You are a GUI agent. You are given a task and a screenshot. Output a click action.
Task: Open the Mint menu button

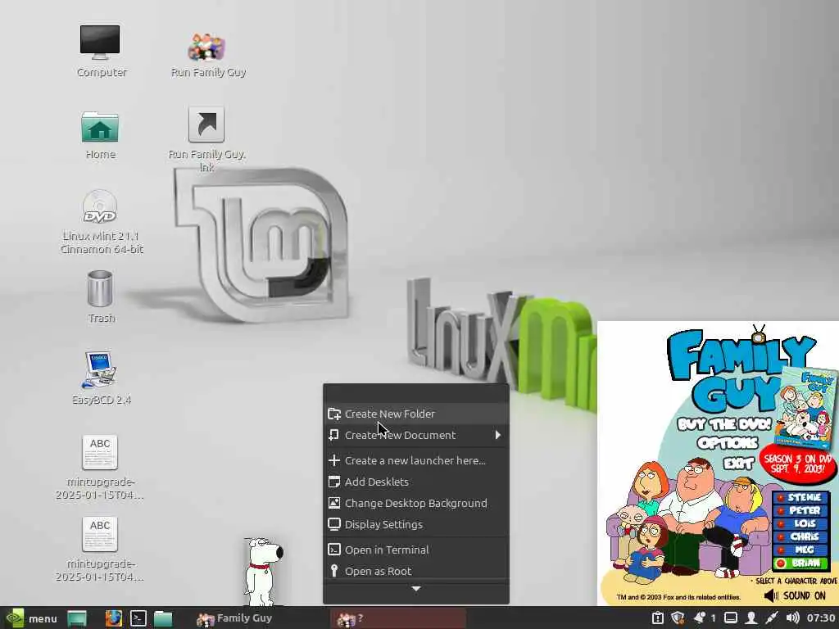point(32,618)
